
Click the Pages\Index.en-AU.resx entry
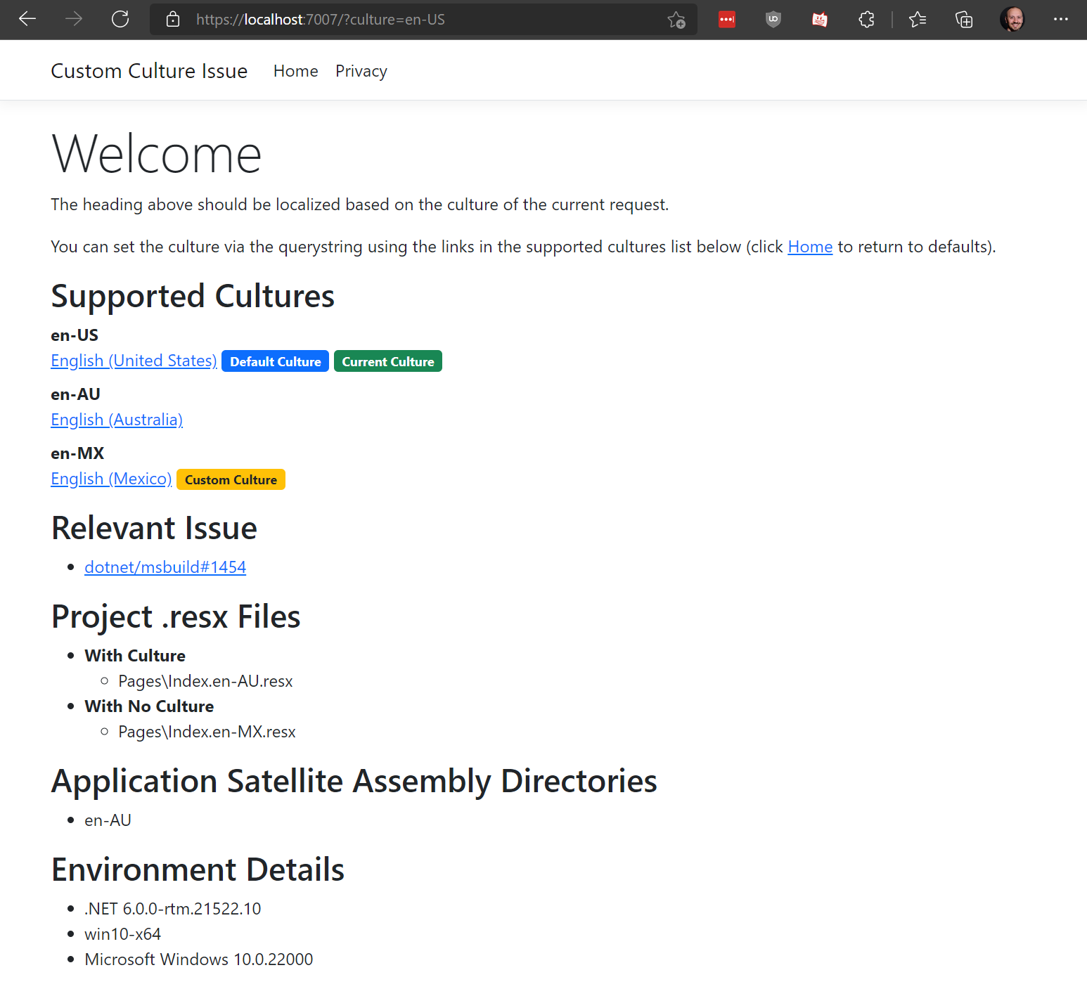[x=205, y=681]
